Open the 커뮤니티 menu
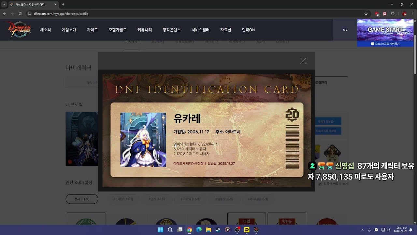This screenshot has width=417, height=235. [145, 30]
